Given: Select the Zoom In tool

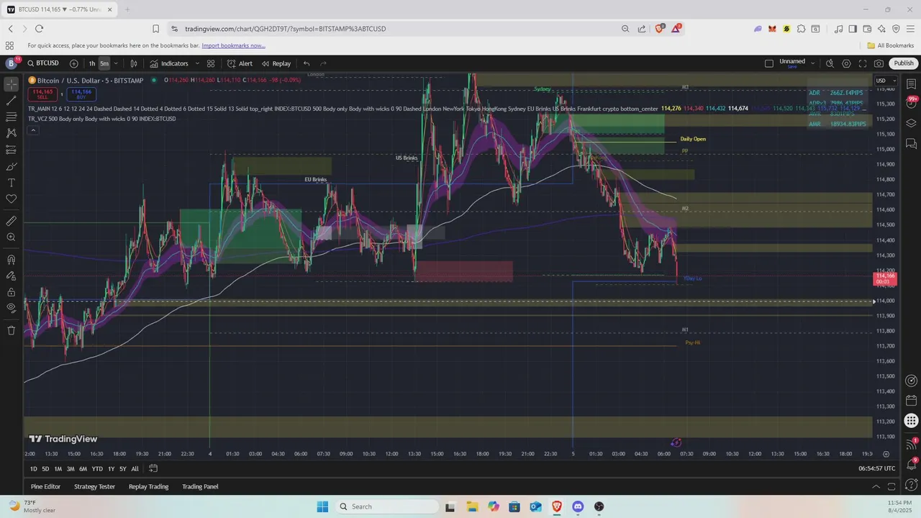Looking at the screenshot, I should coord(11,237).
